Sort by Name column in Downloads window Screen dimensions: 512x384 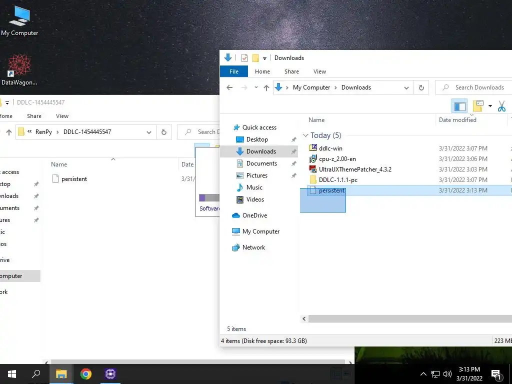coord(316,120)
